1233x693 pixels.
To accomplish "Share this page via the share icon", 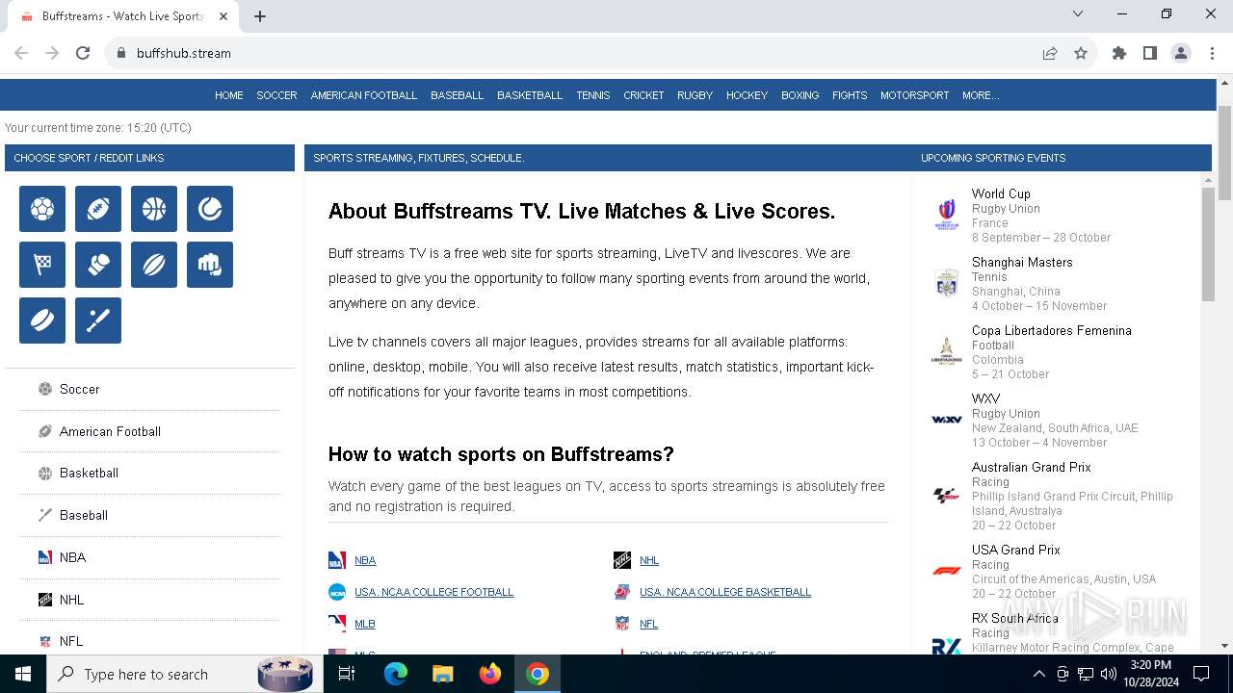I will 1050,53.
